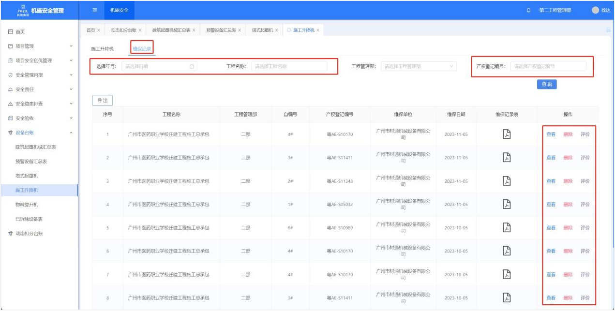Click 查看 link in row 3
Screen dimensions: 615x311
coord(551,181)
